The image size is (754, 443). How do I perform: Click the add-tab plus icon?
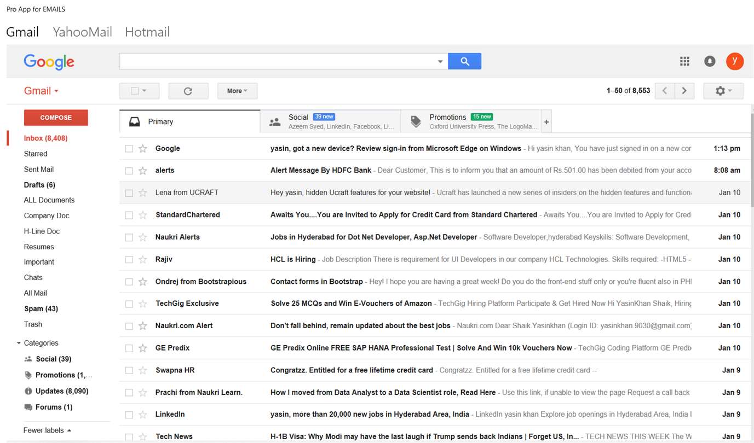(x=546, y=121)
